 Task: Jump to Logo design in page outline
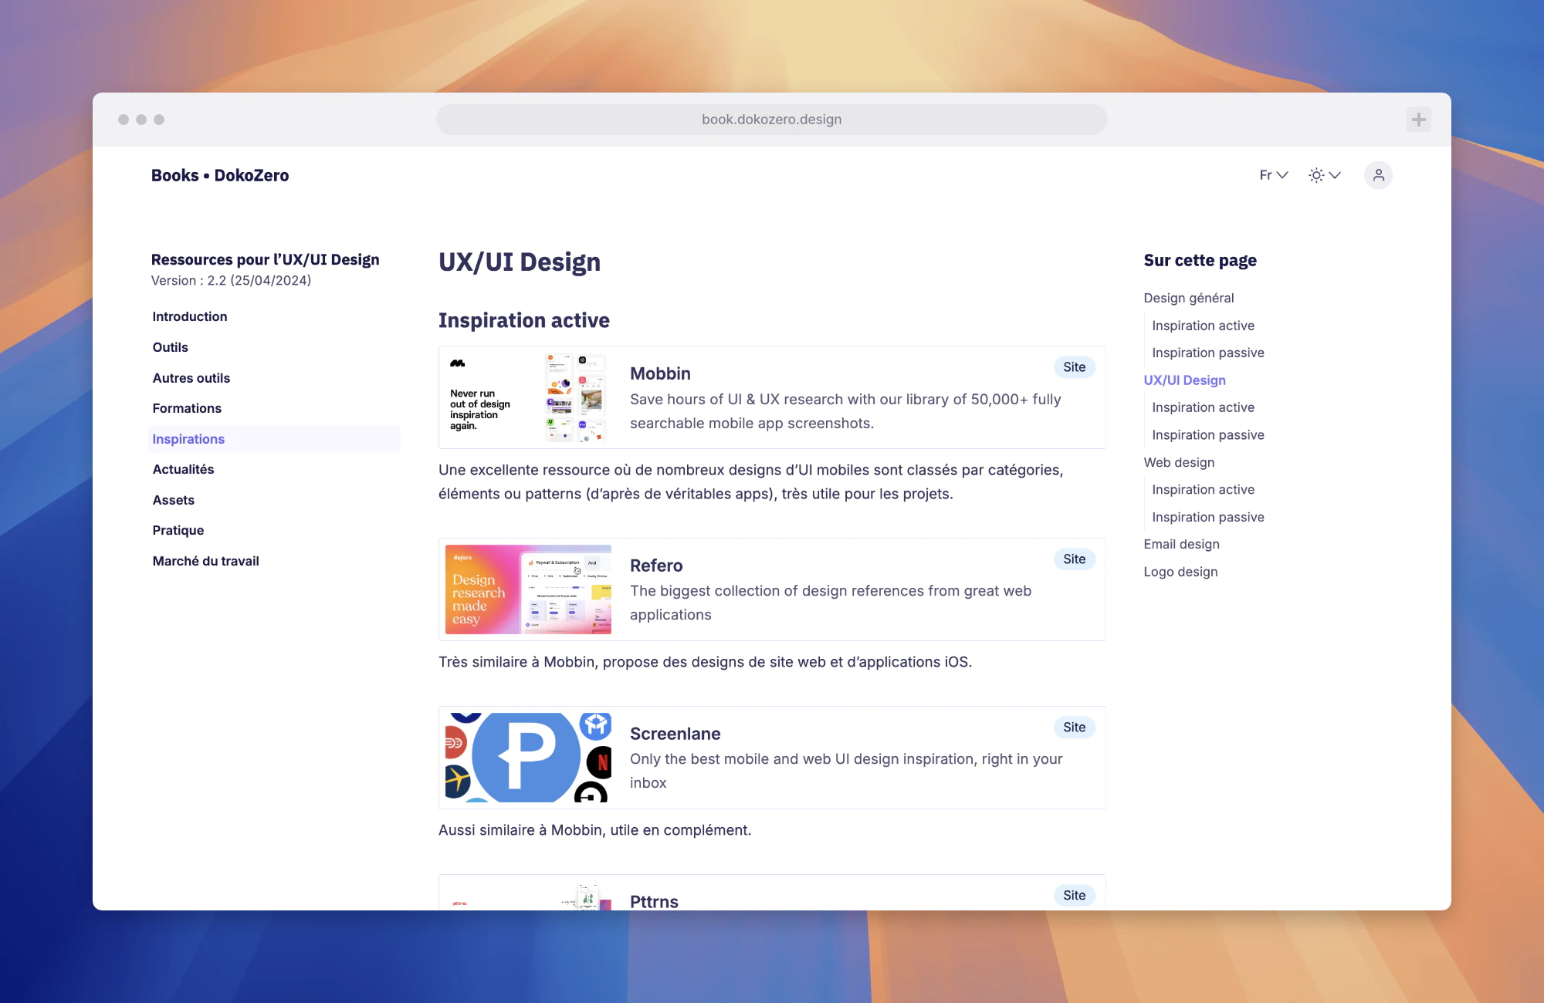click(1180, 572)
